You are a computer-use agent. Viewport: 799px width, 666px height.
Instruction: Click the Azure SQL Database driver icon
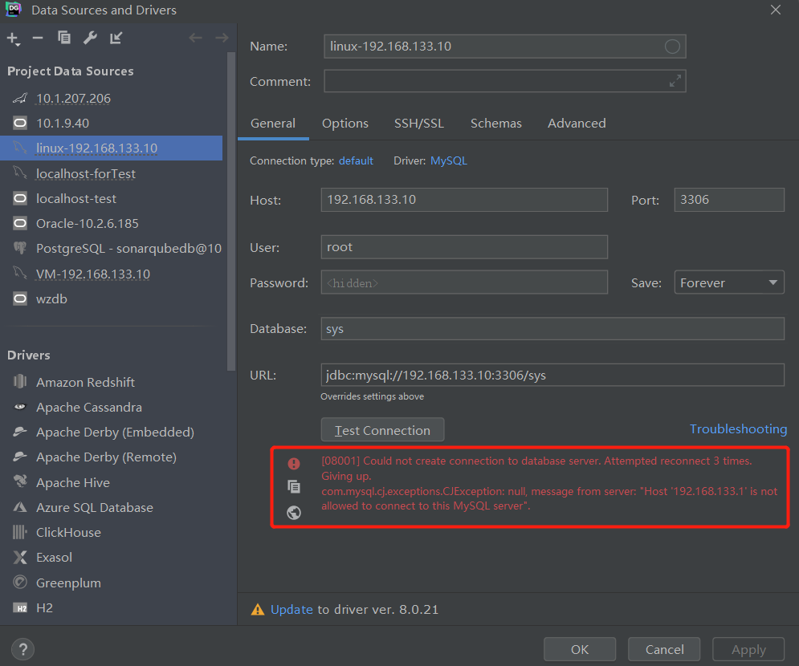[x=20, y=506]
